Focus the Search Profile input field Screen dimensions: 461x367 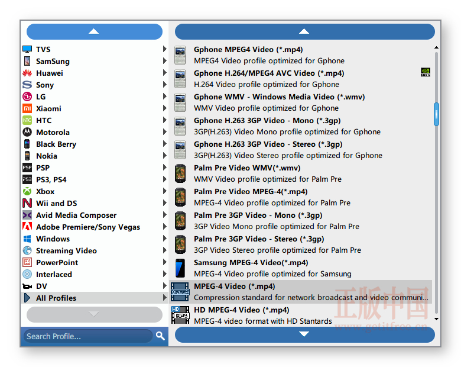tap(89, 336)
